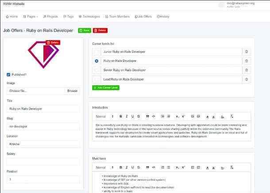
Task: Select Junior Ruby on Rails Developer radio
Action: (96, 52)
